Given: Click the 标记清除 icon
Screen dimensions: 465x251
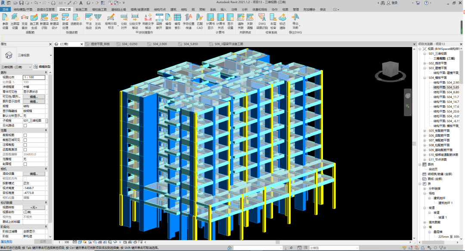Looking at the screenshot, I should coord(282,21).
